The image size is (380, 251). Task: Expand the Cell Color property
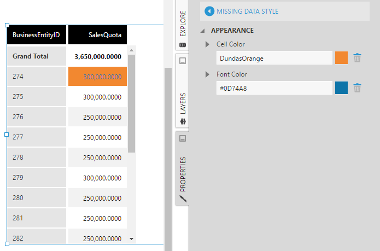pos(207,44)
